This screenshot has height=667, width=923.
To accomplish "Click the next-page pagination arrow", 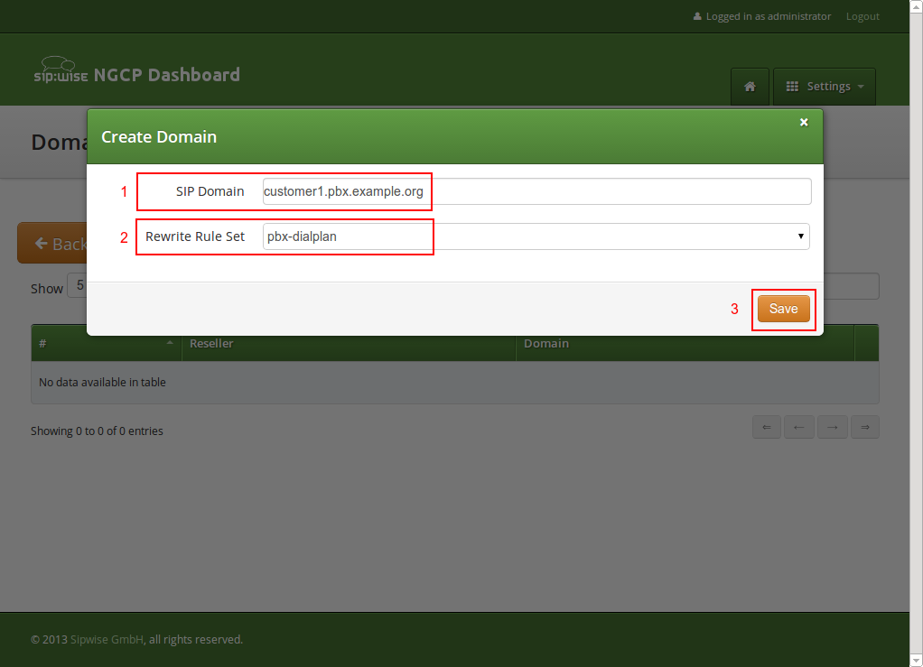I will point(832,426).
